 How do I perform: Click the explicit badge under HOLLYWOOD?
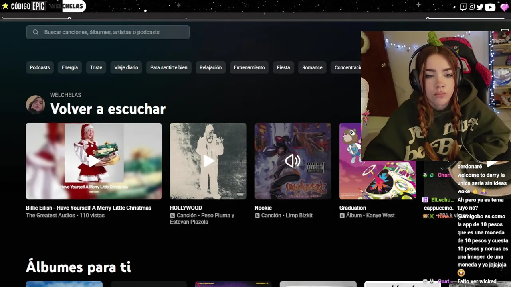coord(172,216)
